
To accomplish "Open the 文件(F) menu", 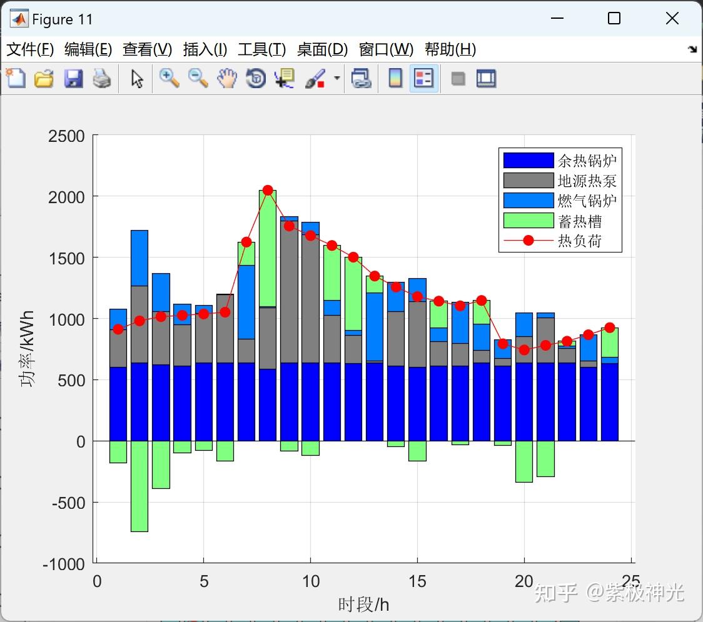I will point(29,49).
